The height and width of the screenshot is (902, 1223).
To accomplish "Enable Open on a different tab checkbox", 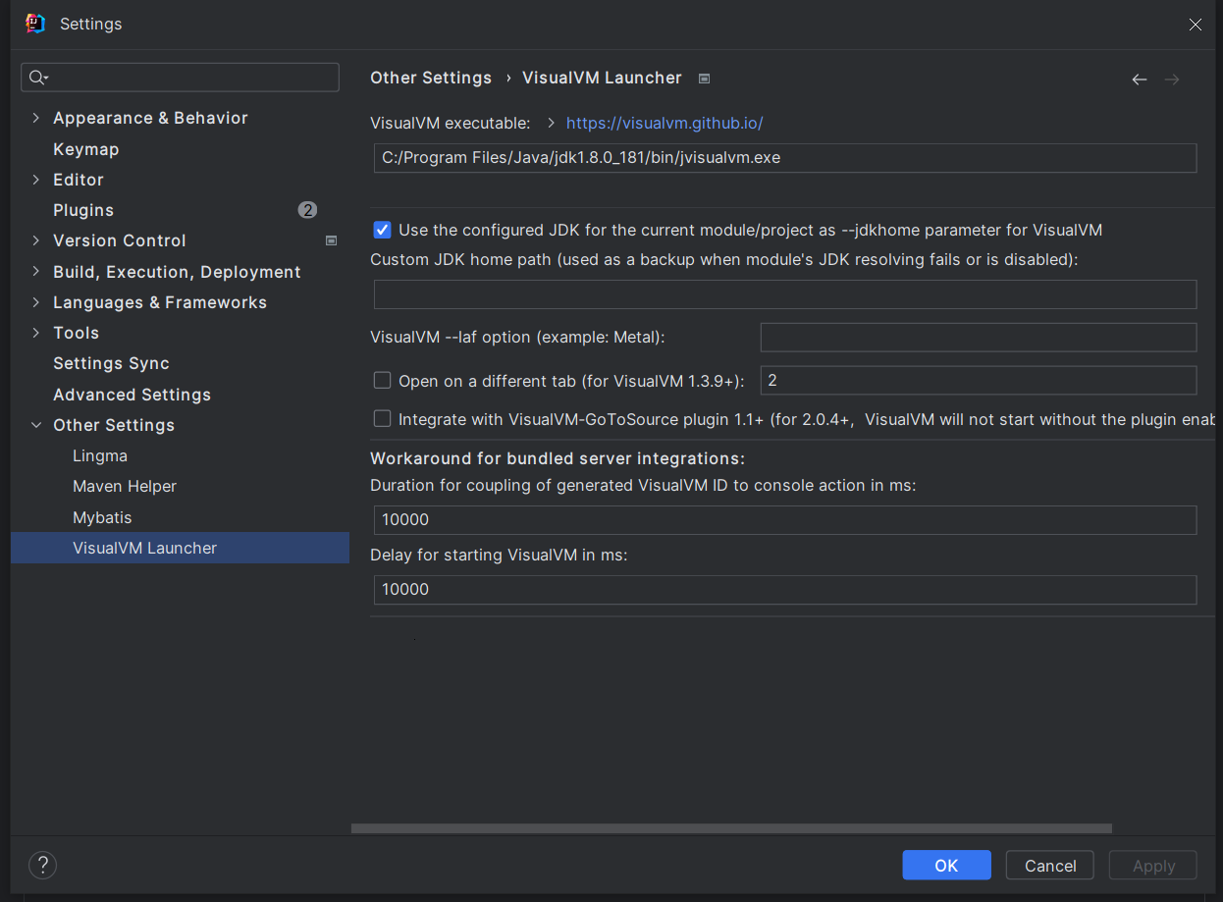I will click(x=383, y=380).
